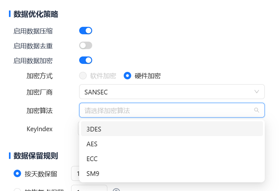Choose 3DES from the algorithm list
The height and width of the screenshot is (191, 279).
tap(172, 129)
